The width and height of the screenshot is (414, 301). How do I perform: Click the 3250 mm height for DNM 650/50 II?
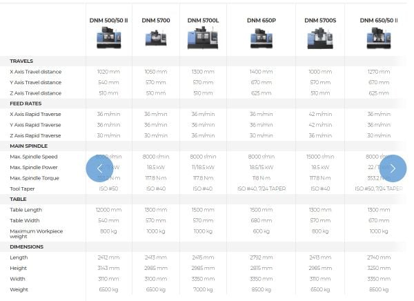tap(379, 268)
